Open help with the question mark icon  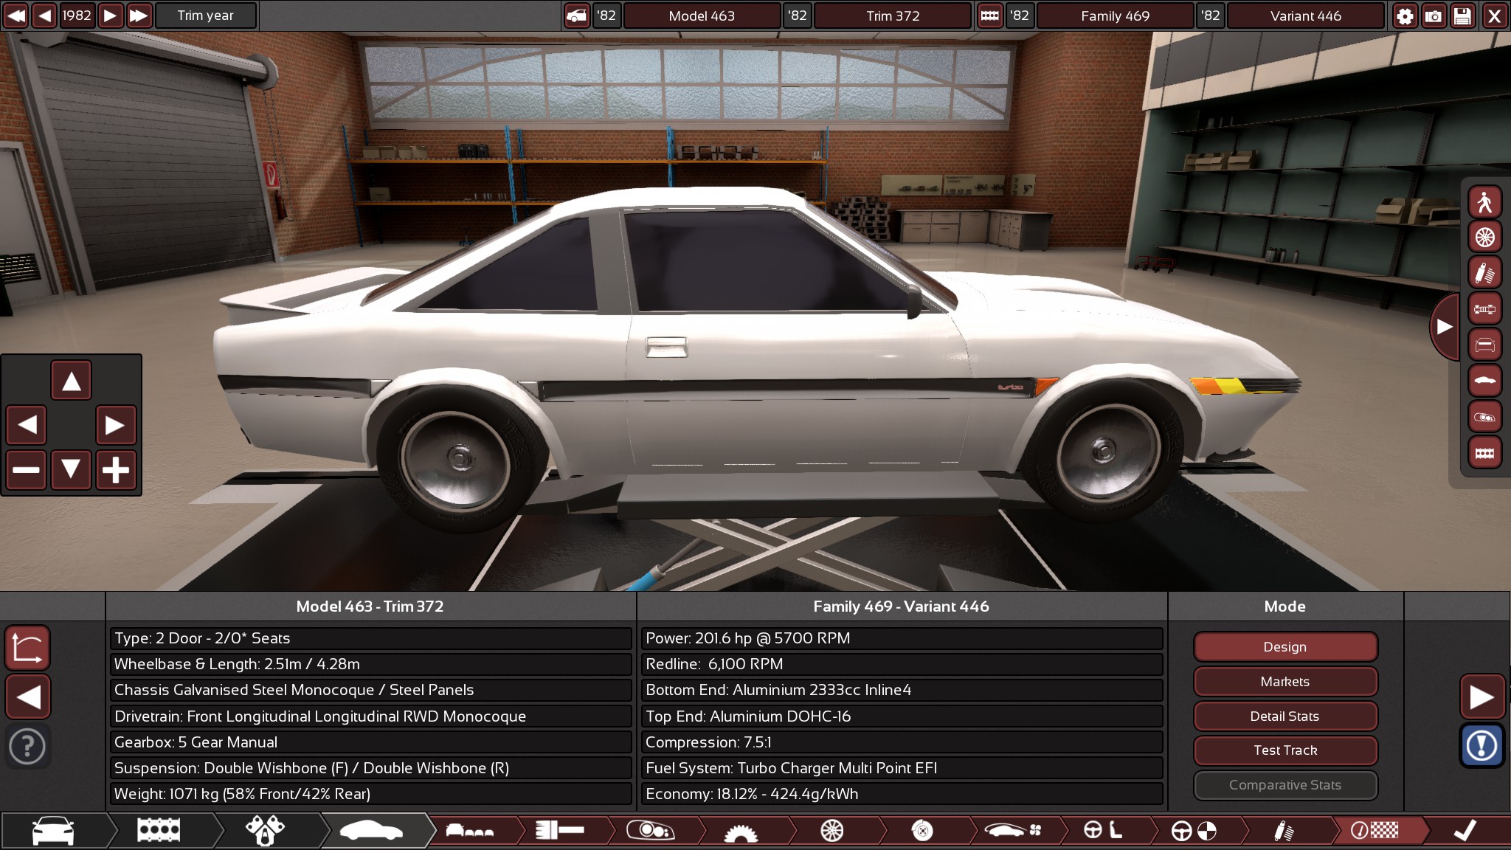28,746
